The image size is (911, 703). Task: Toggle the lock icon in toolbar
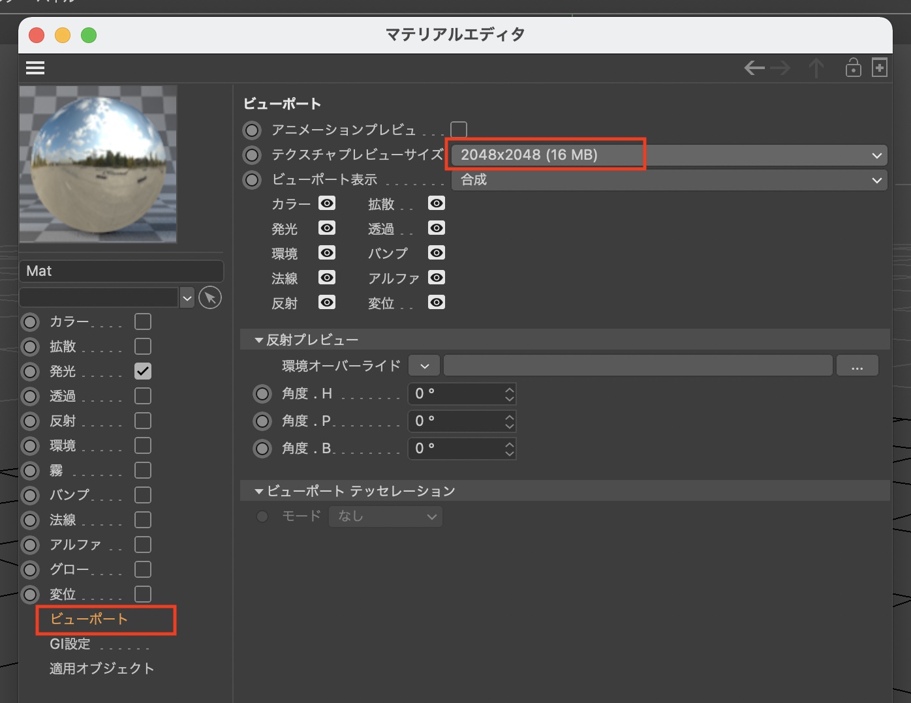point(853,68)
